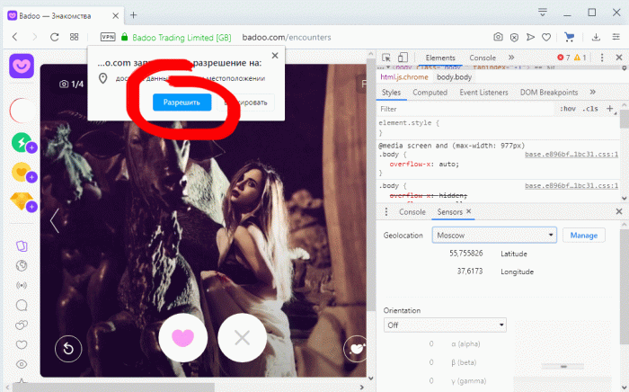The width and height of the screenshot is (629, 392).
Task: Click the Manage geolocation button
Action: (583, 235)
